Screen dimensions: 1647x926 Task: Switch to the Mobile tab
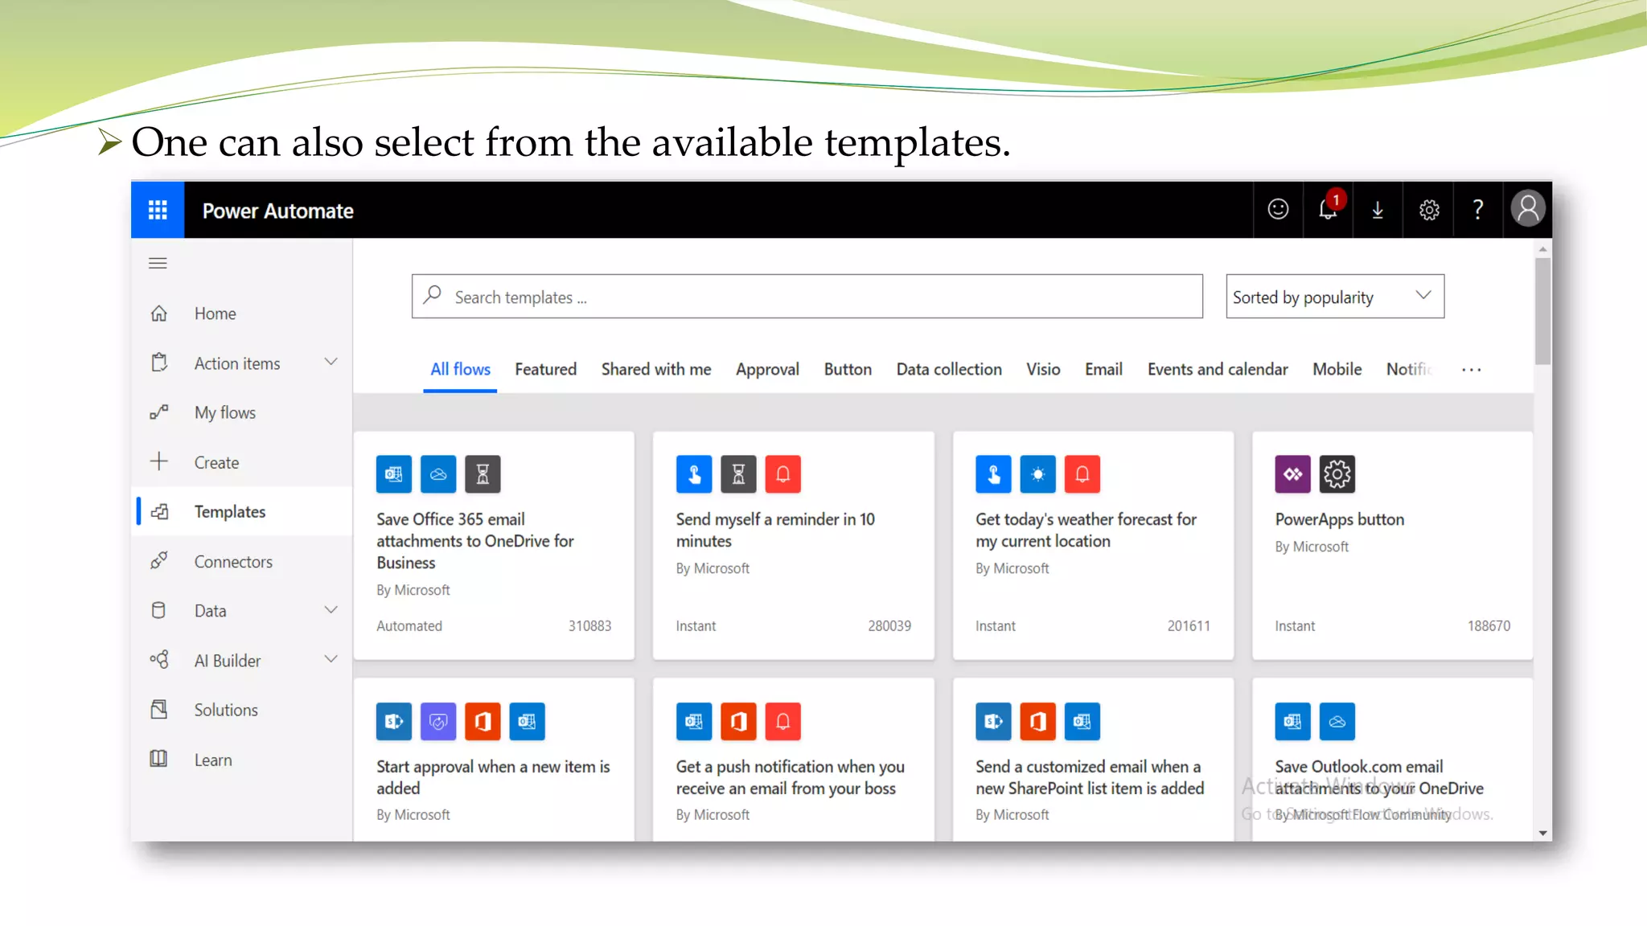pyautogui.click(x=1337, y=370)
